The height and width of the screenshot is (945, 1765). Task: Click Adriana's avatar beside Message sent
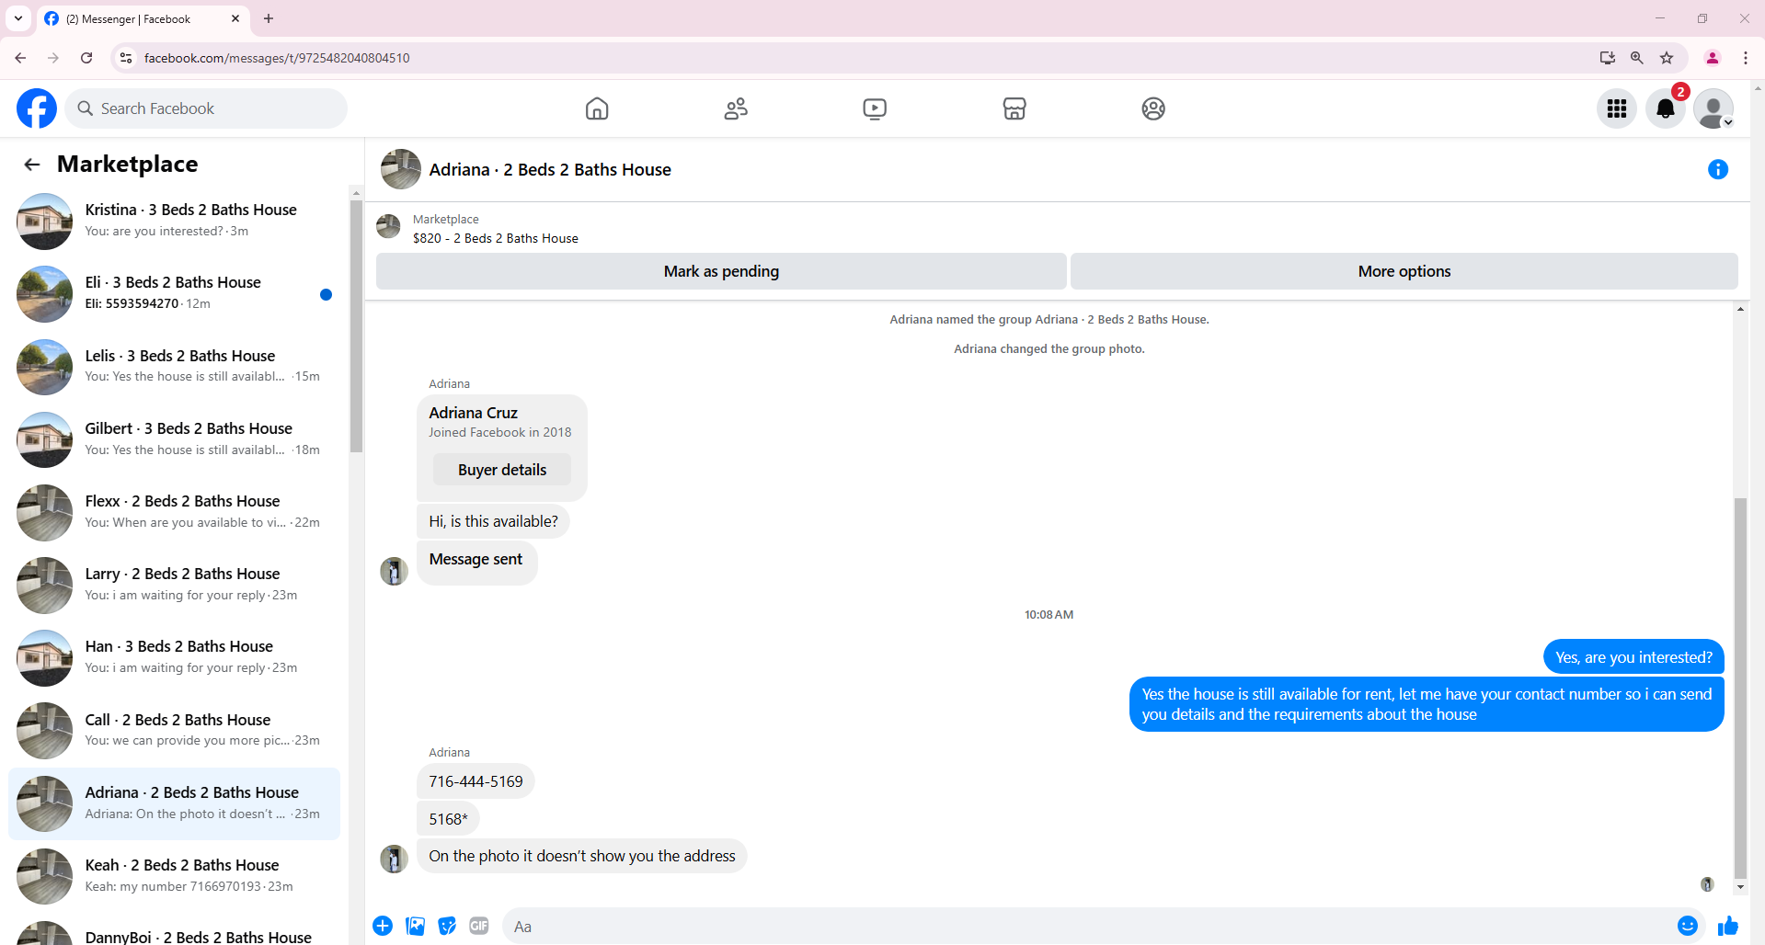click(394, 571)
